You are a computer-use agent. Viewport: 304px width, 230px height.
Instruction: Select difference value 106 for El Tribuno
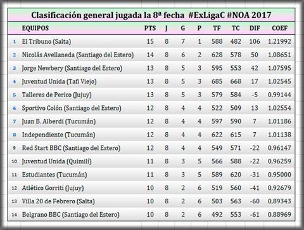coord(255,41)
